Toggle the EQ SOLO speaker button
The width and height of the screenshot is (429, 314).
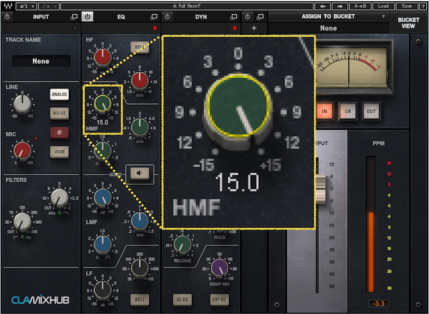pyautogui.click(x=140, y=173)
